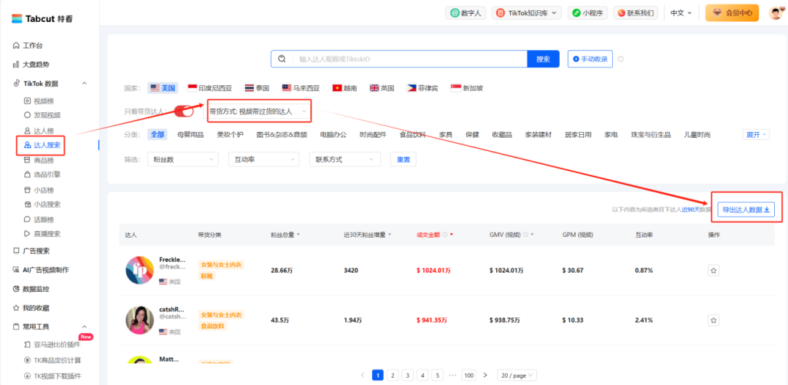The width and height of the screenshot is (788, 385).
Task: Click the user avatar in the header
Action: [x=776, y=13]
